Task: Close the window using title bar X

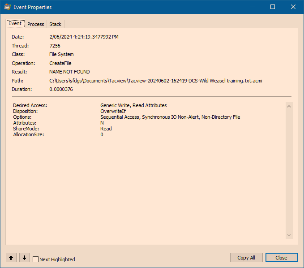Action: point(293,7)
